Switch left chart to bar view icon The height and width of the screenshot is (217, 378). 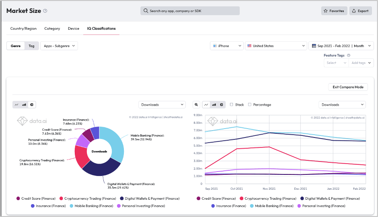click(x=24, y=105)
